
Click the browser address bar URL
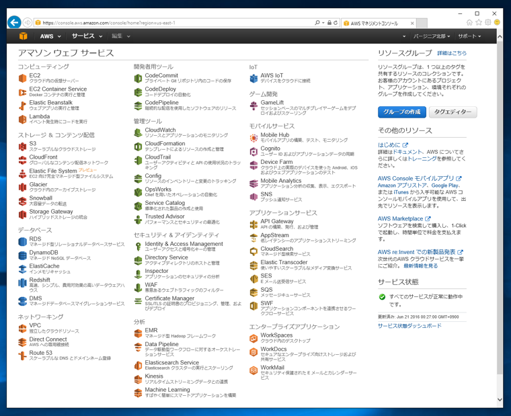point(109,23)
